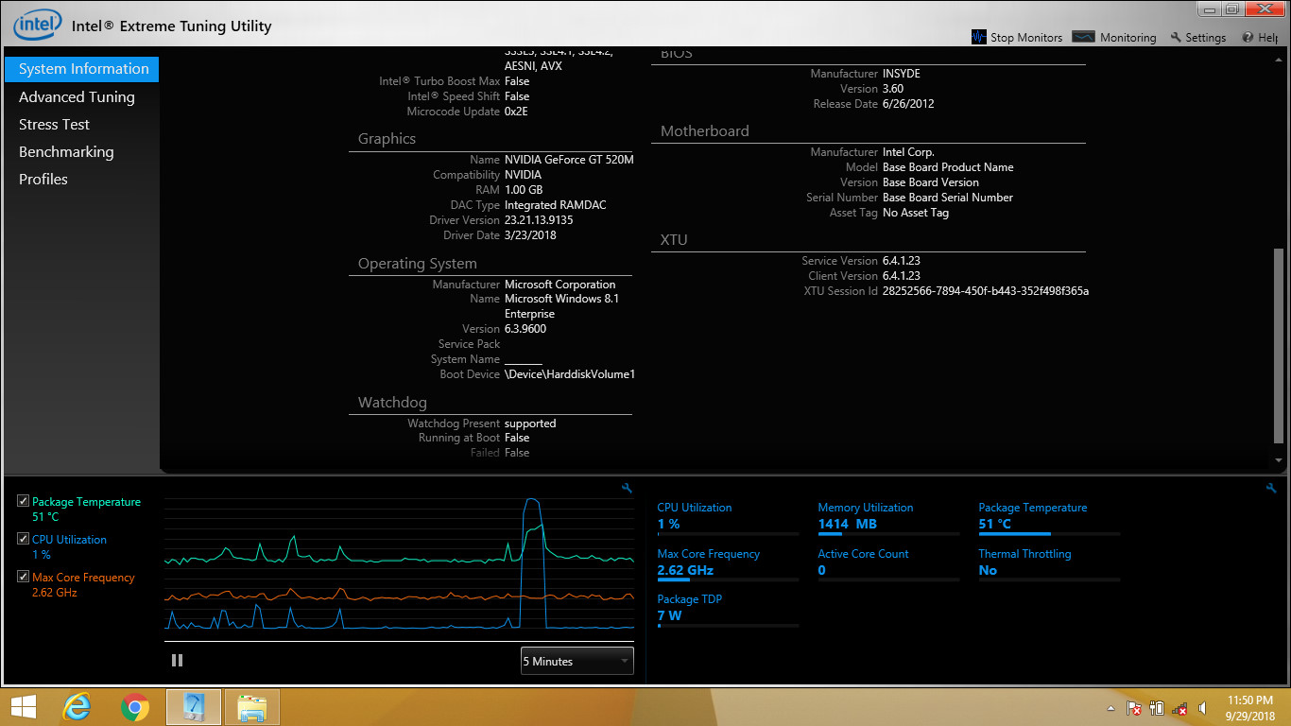This screenshot has height=726, width=1291.
Task: Click driver date '3/23/2018'
Action: (x=530, y=235)
